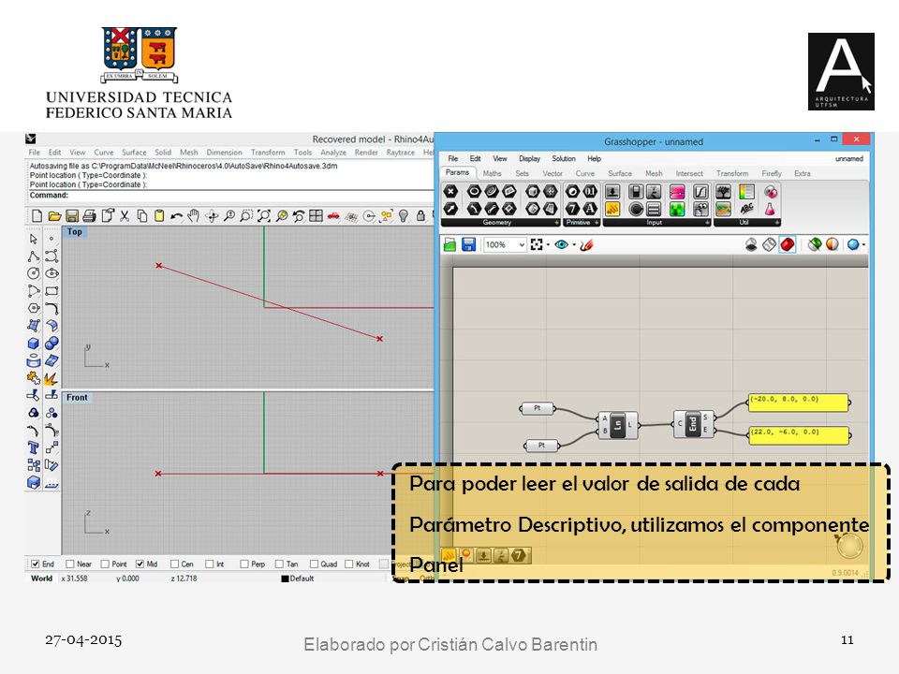Click the Circle parameter icon in Grasshopper Geometry

click(x=474, y=191)
